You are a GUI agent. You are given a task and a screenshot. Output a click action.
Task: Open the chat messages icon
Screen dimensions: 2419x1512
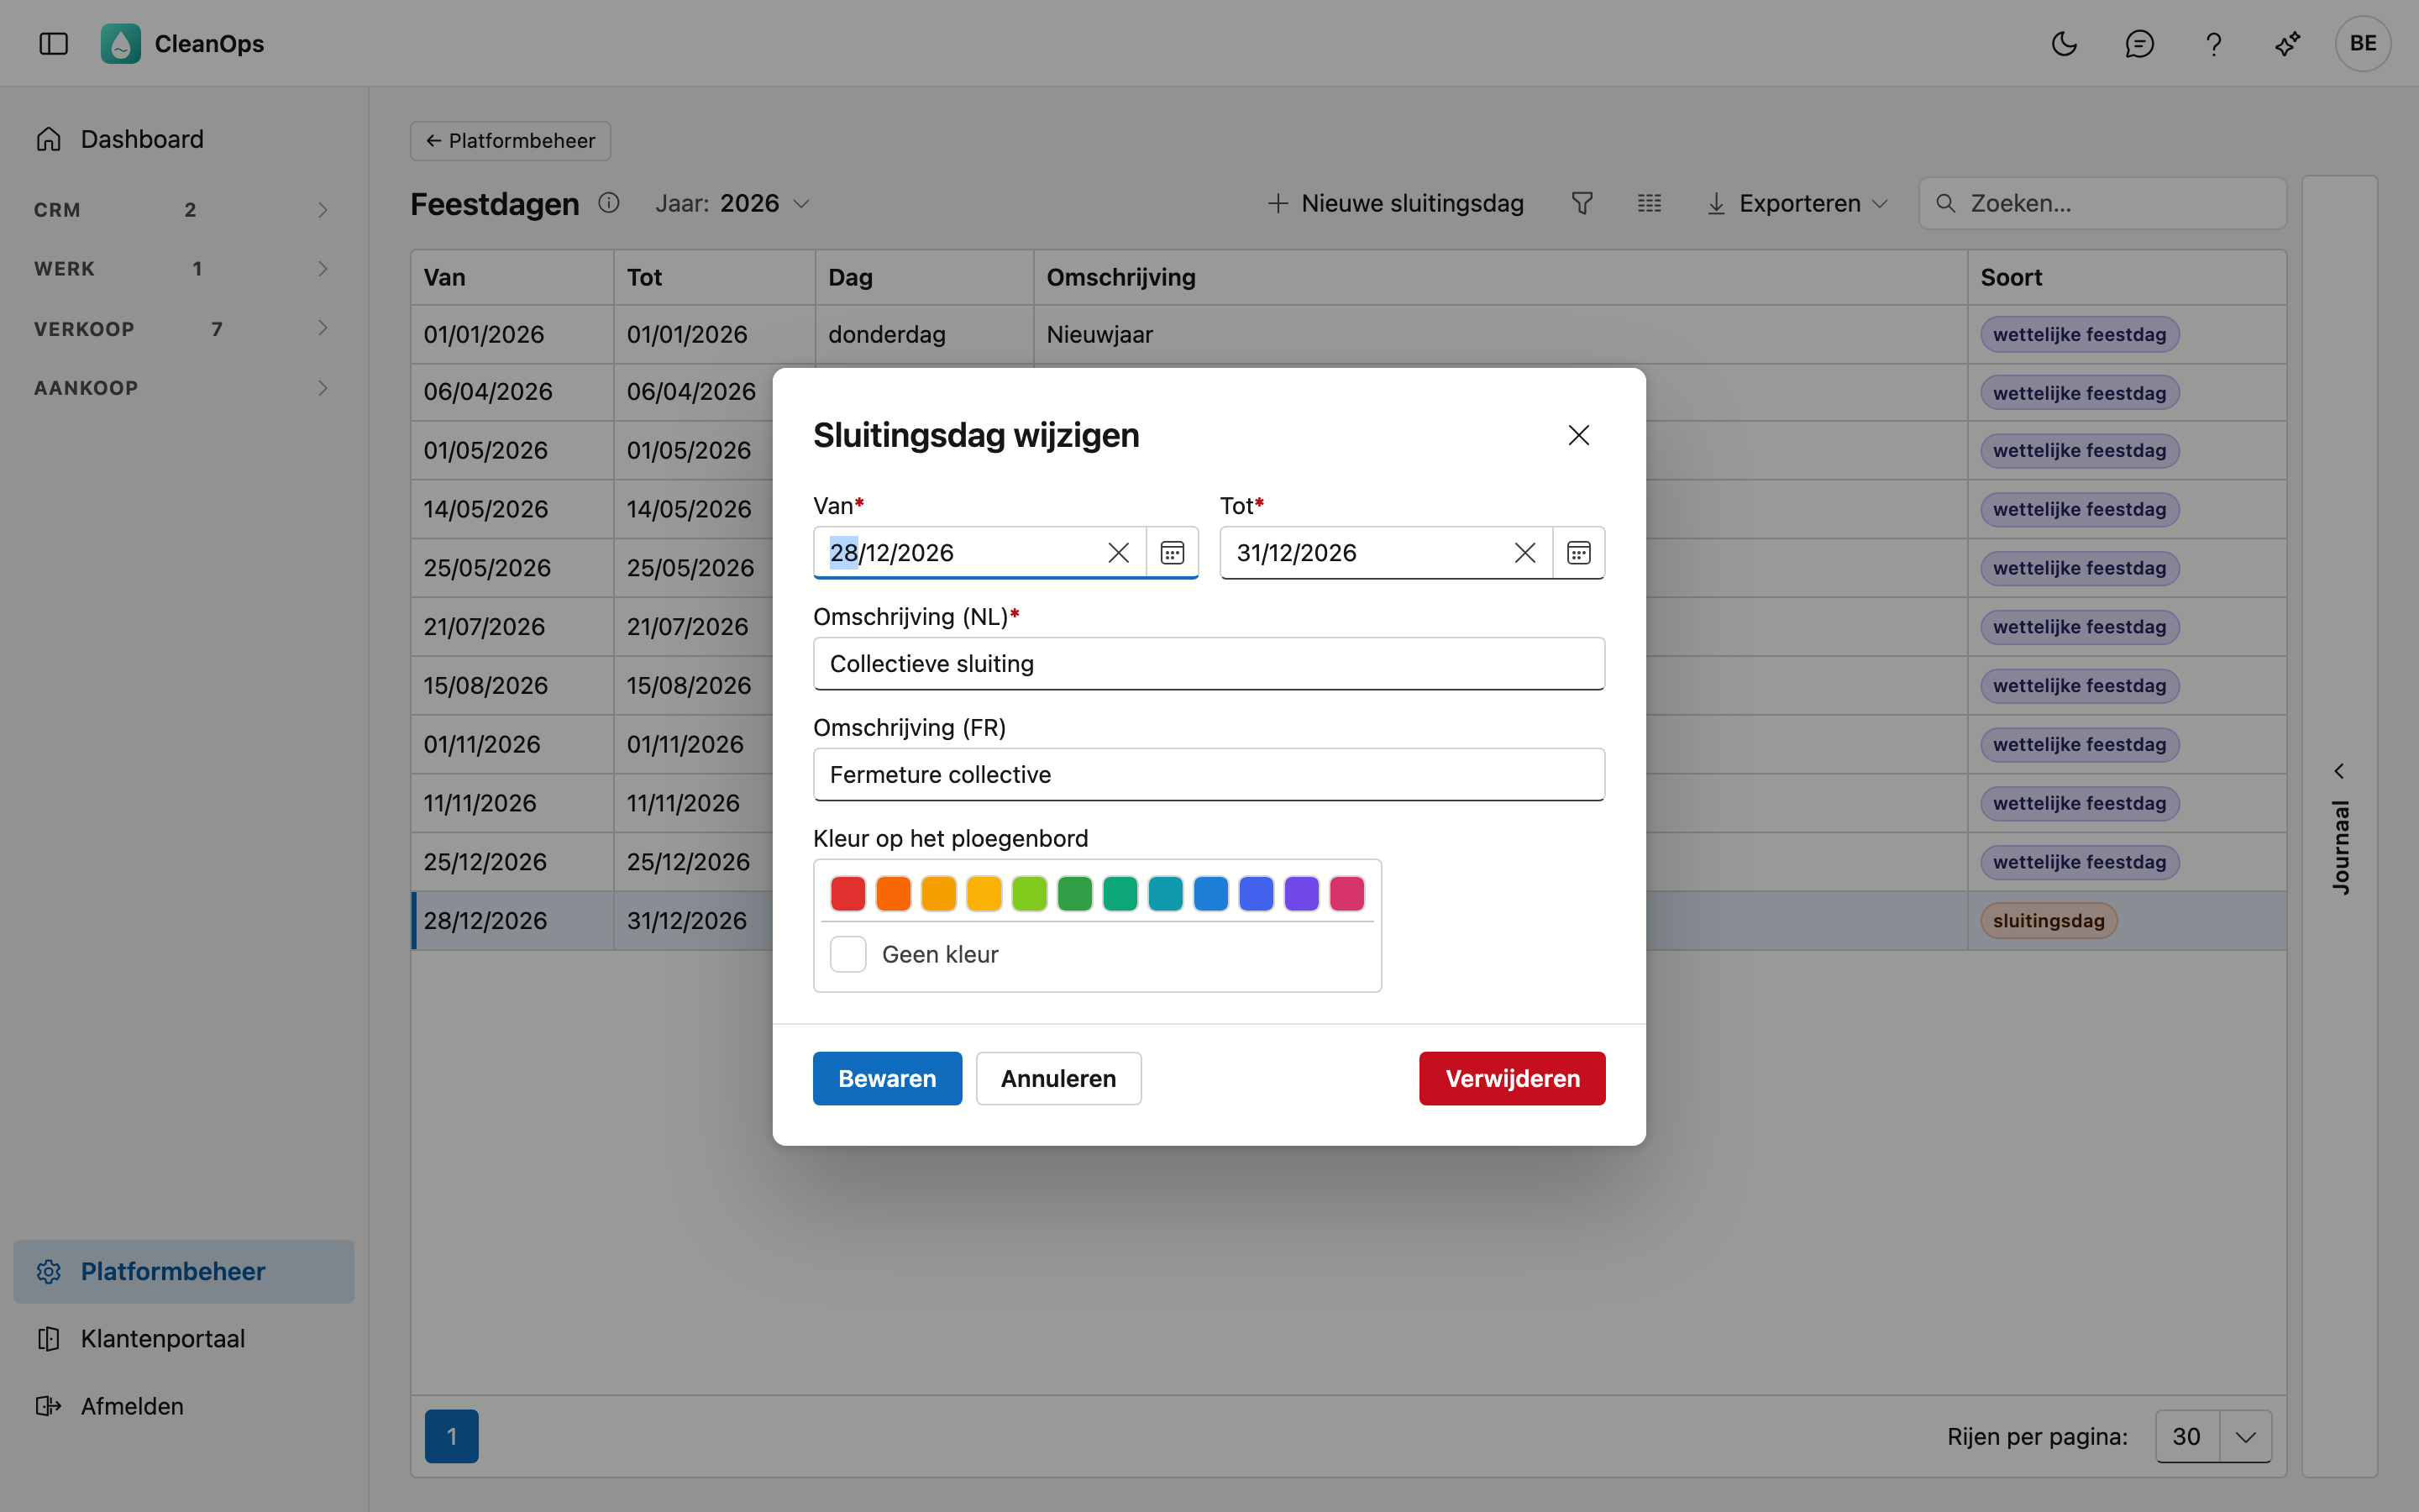click(2139, 44)
